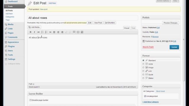Click the unlink toolbar icon
Screen dimensions: 189x106
[x=70, y=32]
